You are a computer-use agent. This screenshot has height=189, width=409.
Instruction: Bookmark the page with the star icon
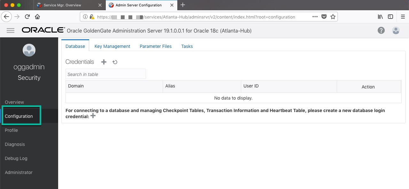coord(333,17)
